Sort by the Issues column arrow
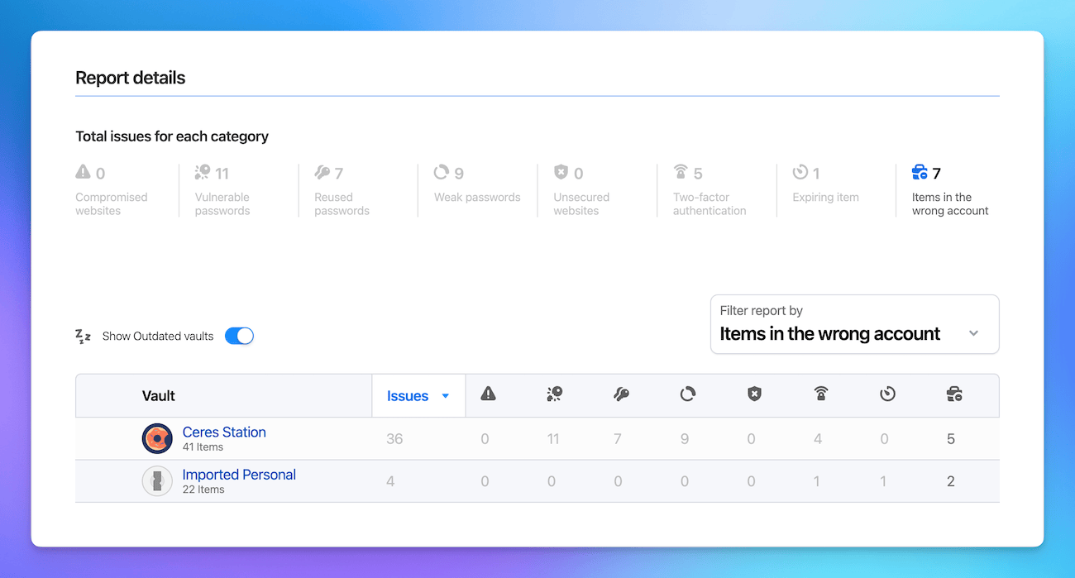 click(446, 396)
